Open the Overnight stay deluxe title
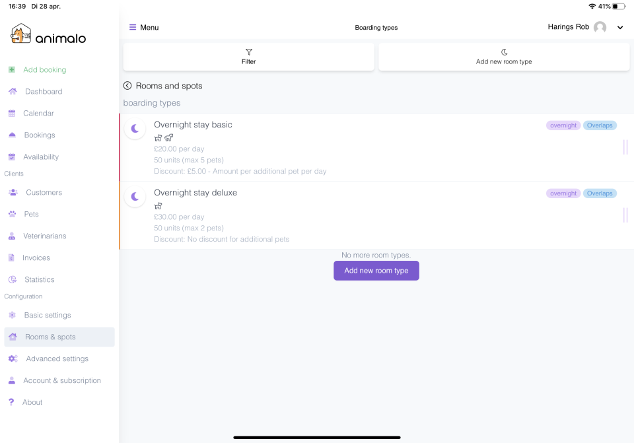Screen dimensions: 634x443 point(195,192)
